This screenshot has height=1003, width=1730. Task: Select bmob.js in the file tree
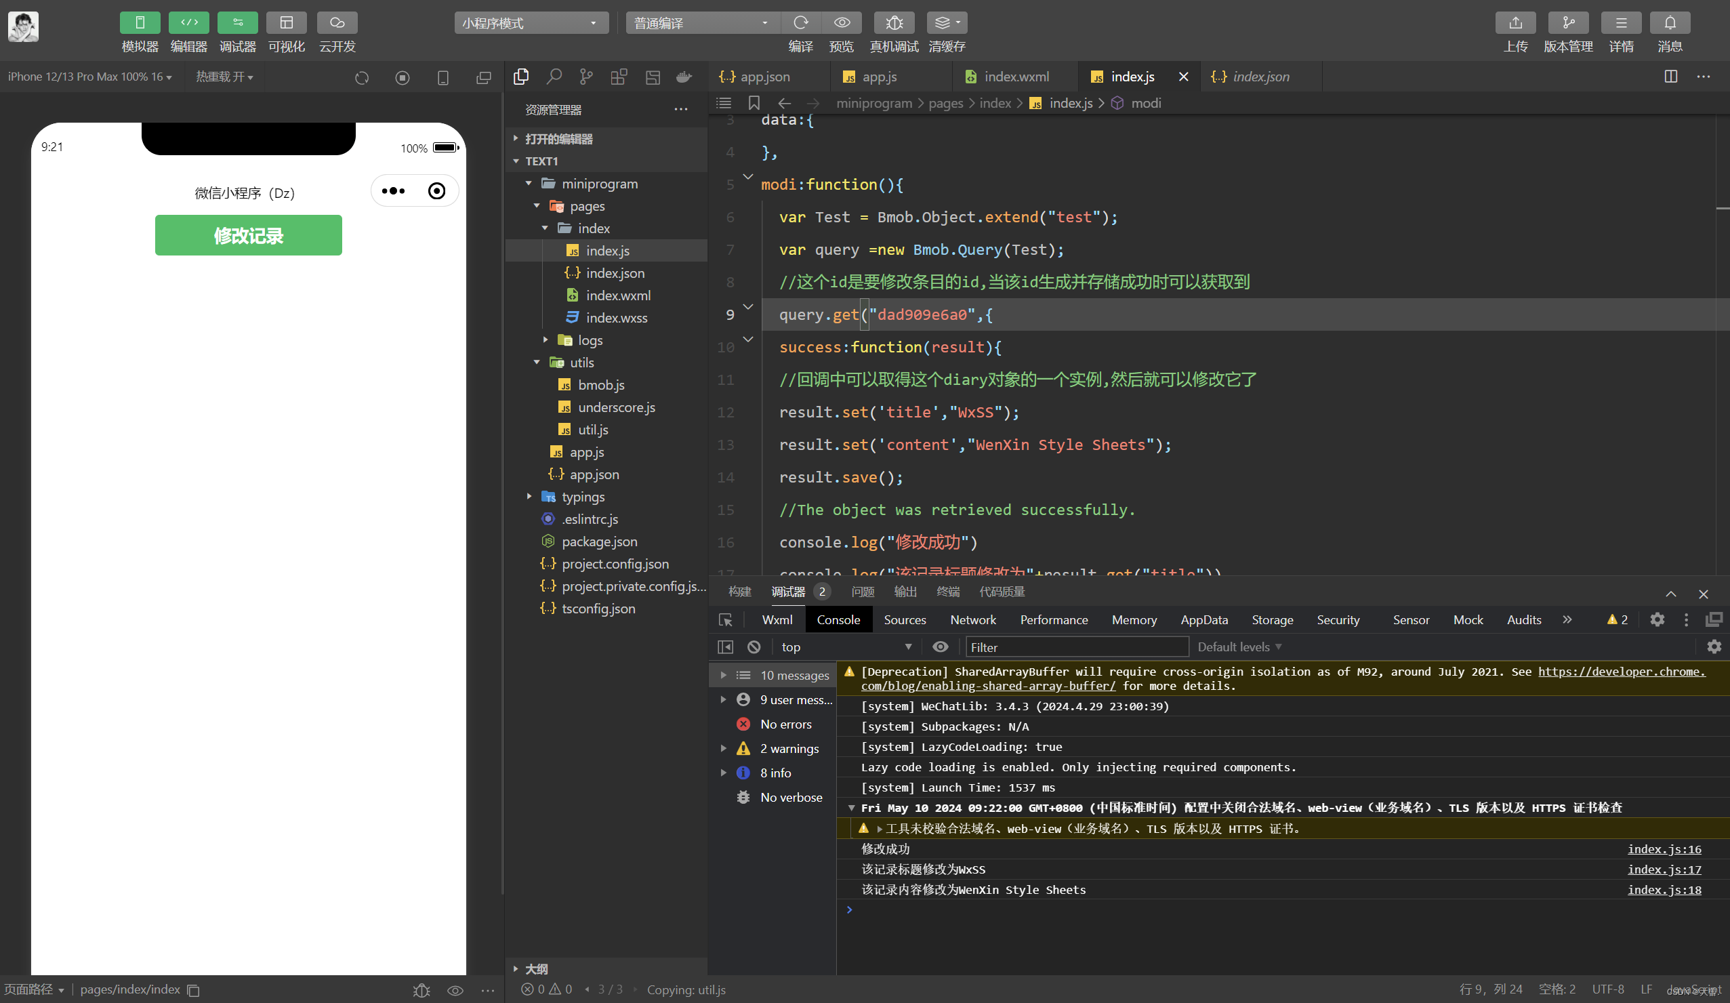600,384
